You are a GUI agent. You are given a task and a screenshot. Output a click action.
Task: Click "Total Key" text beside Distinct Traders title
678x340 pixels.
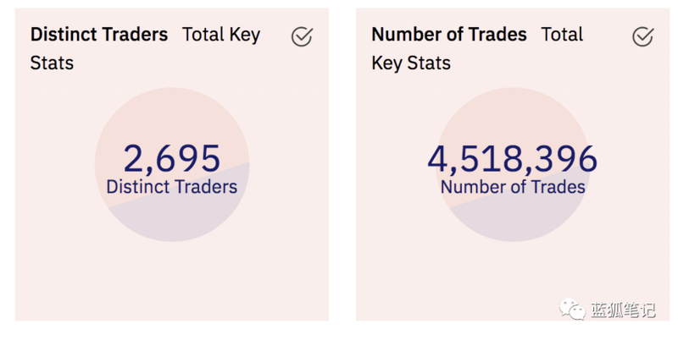point(221,35)
